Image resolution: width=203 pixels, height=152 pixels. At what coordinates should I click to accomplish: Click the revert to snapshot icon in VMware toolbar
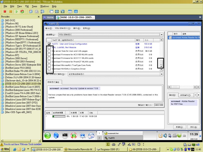[x=37, y=11]
